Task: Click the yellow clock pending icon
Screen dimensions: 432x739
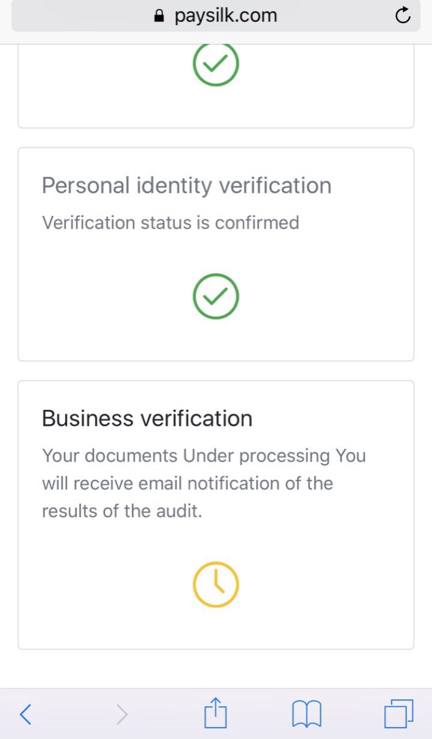Action: [216, 585]
